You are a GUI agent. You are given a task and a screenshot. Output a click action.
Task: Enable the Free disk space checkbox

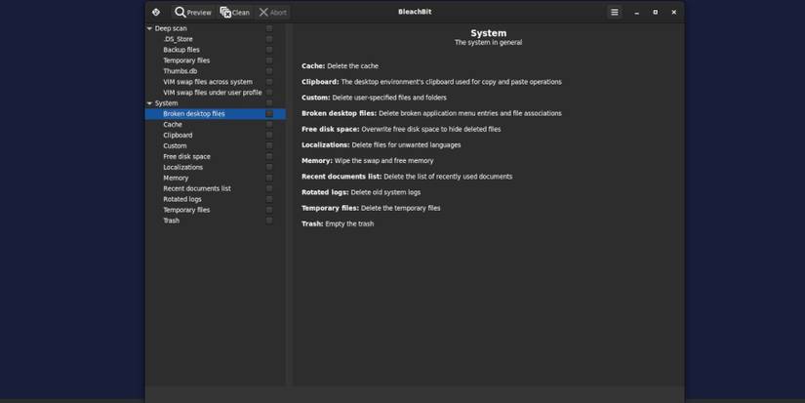coord(269,156)
